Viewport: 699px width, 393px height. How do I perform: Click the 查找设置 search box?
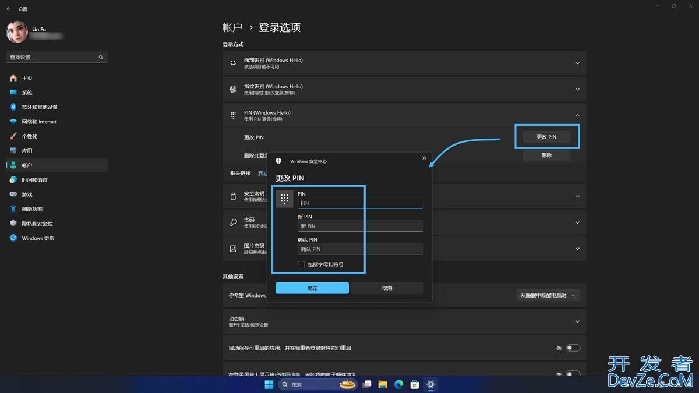[x=57, y=57]
